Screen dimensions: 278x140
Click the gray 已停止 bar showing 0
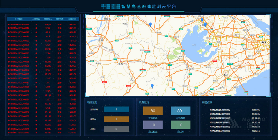[x=116, y=129]
